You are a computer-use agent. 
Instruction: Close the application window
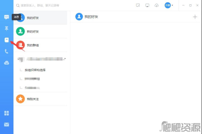(197, 5)
